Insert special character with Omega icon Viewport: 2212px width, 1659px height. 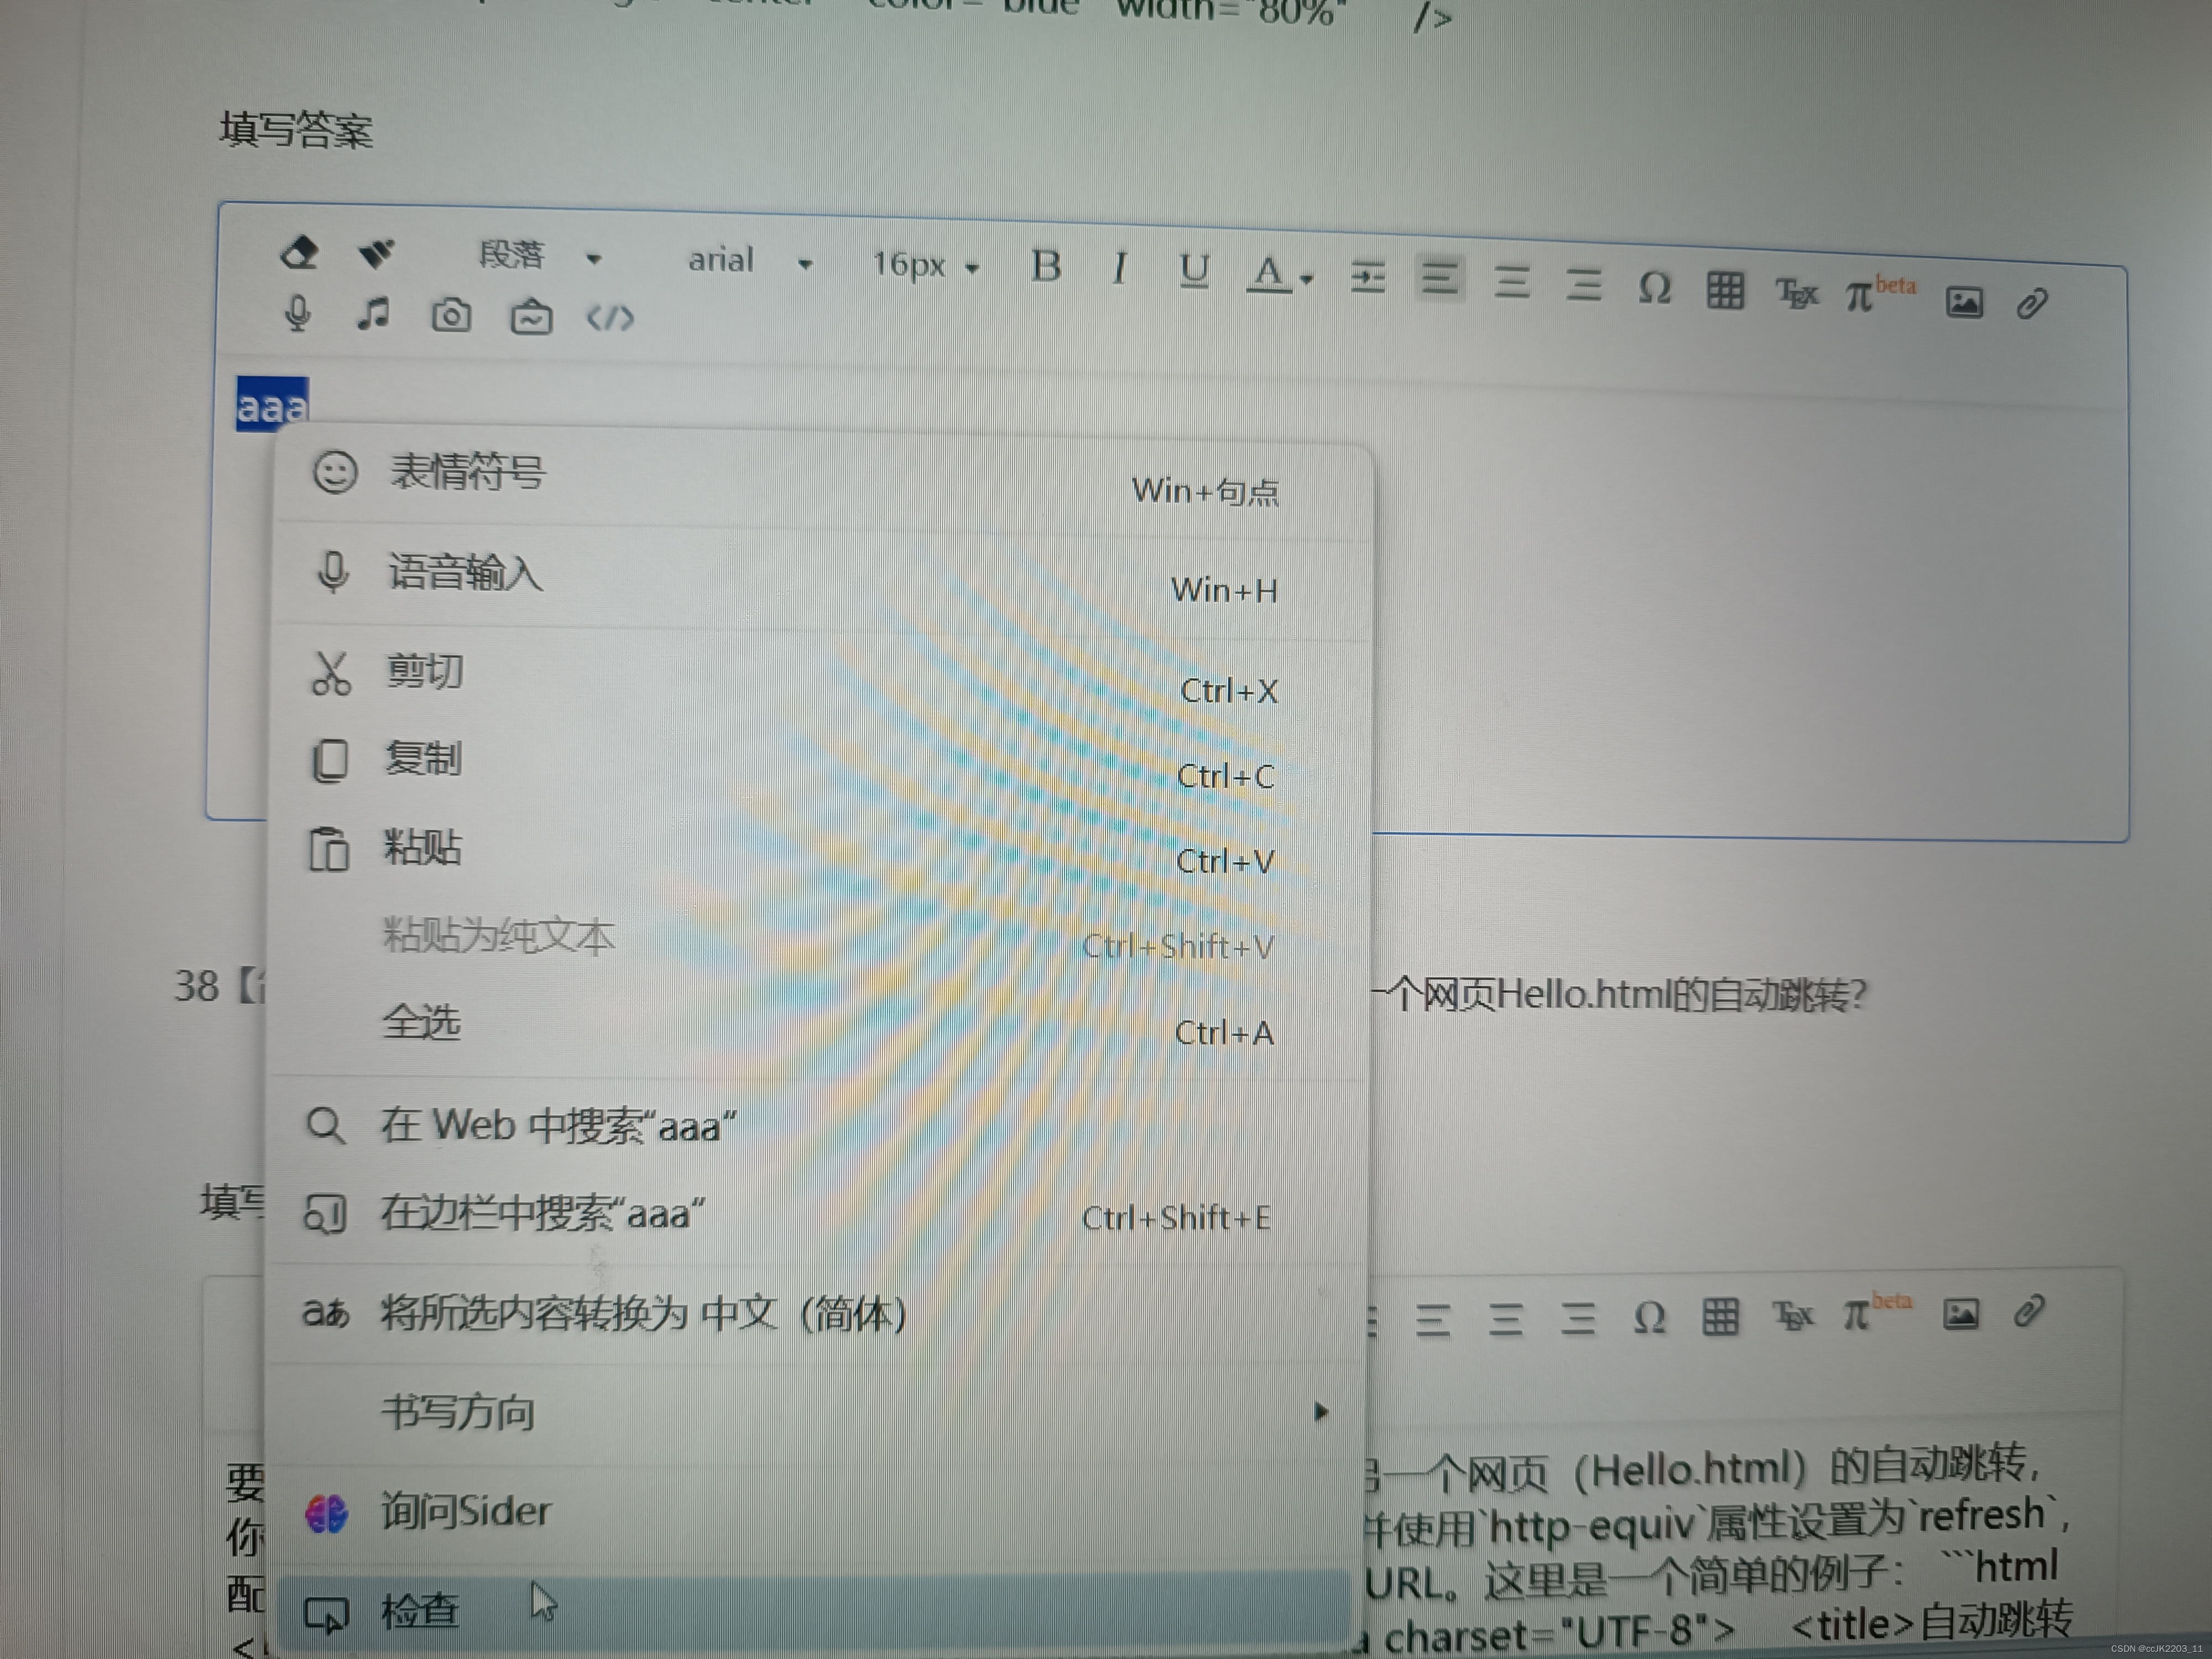[x=1655, y=289]
